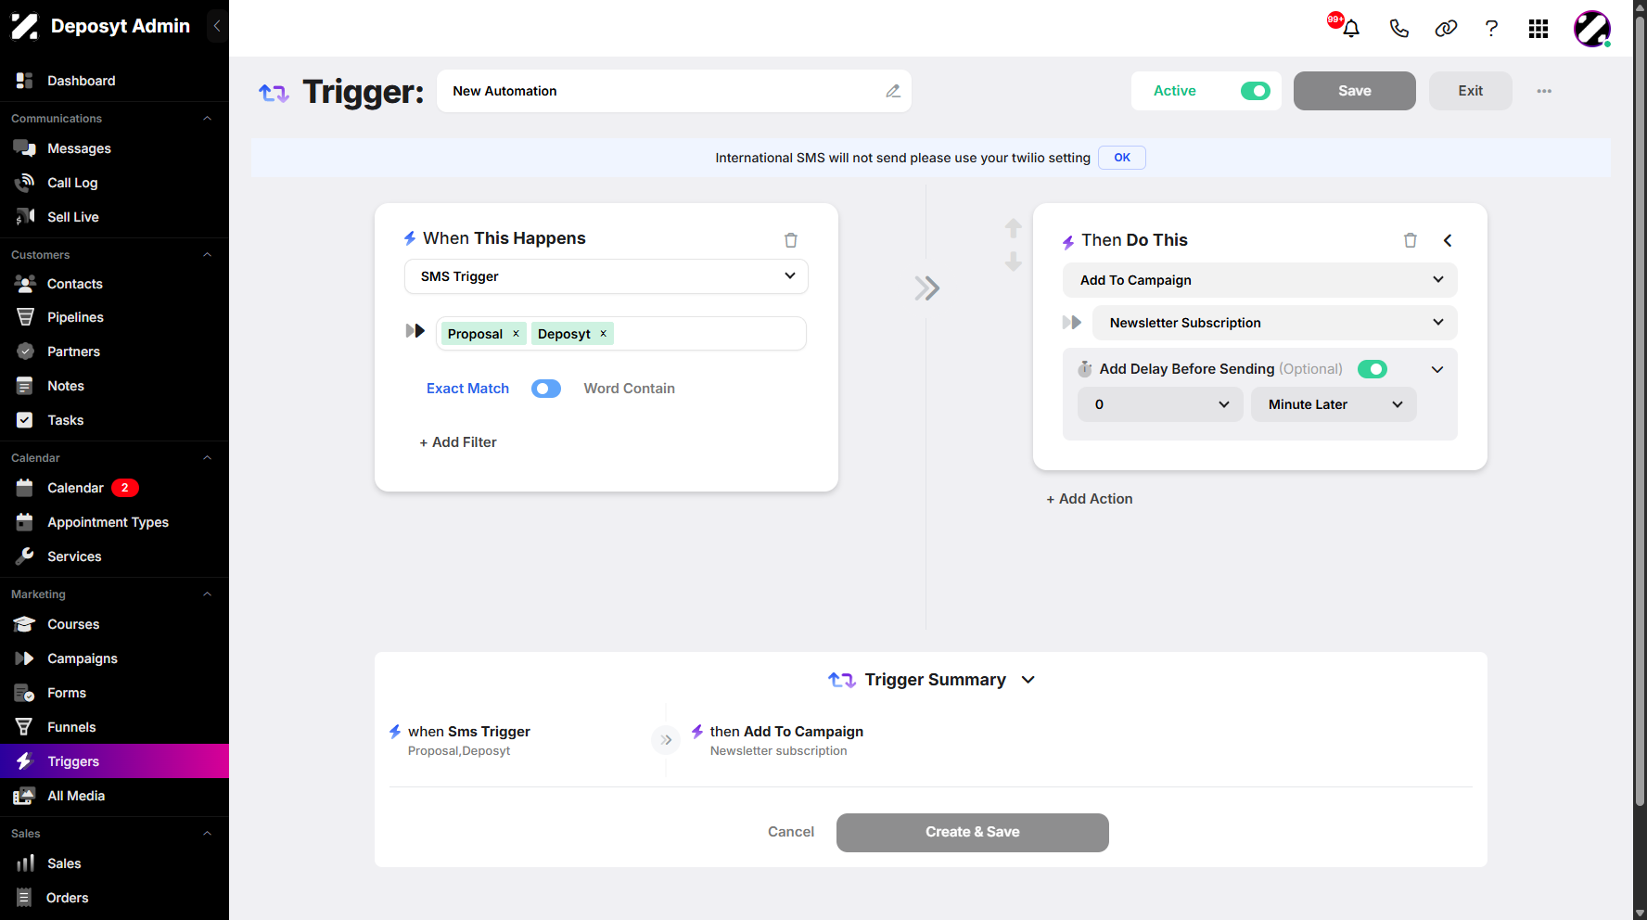
Task: Open user profile avatar
Action: 1592,29
